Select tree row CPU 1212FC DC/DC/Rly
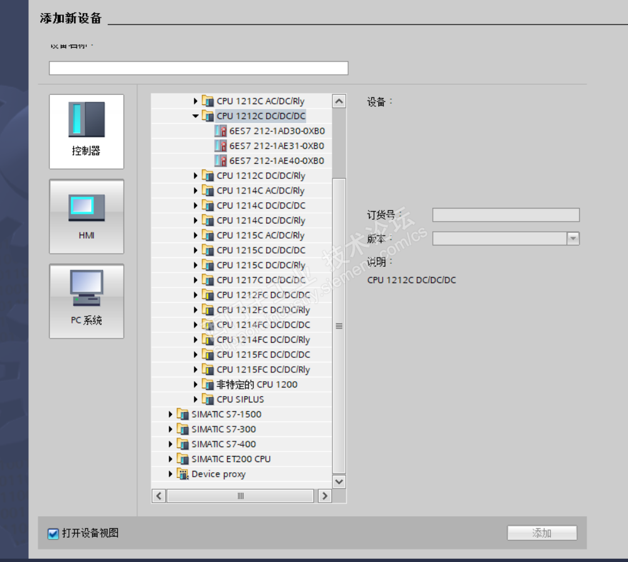 pos(242,310)
